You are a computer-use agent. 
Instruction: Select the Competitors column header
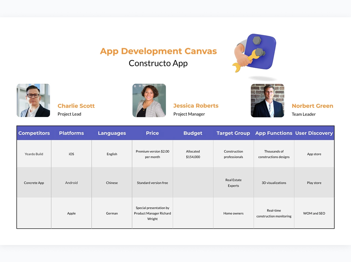point(34,133)
